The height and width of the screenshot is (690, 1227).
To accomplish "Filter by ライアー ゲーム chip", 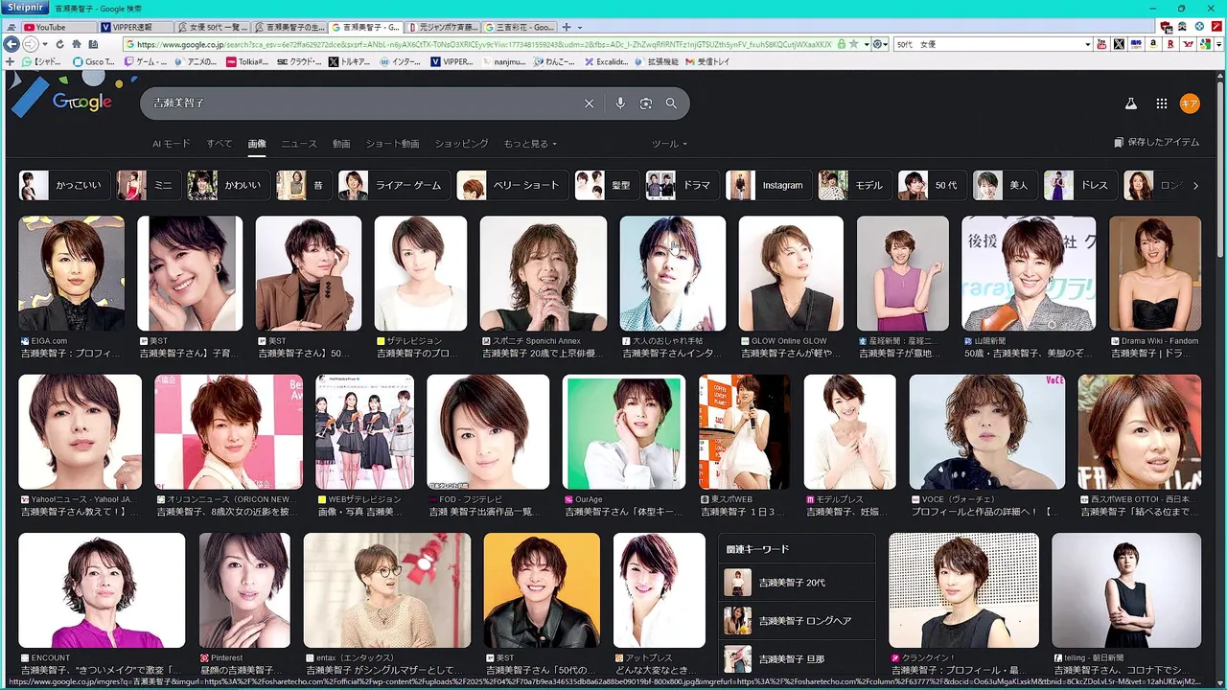I will pyautogui.click(x=393, y=185).
